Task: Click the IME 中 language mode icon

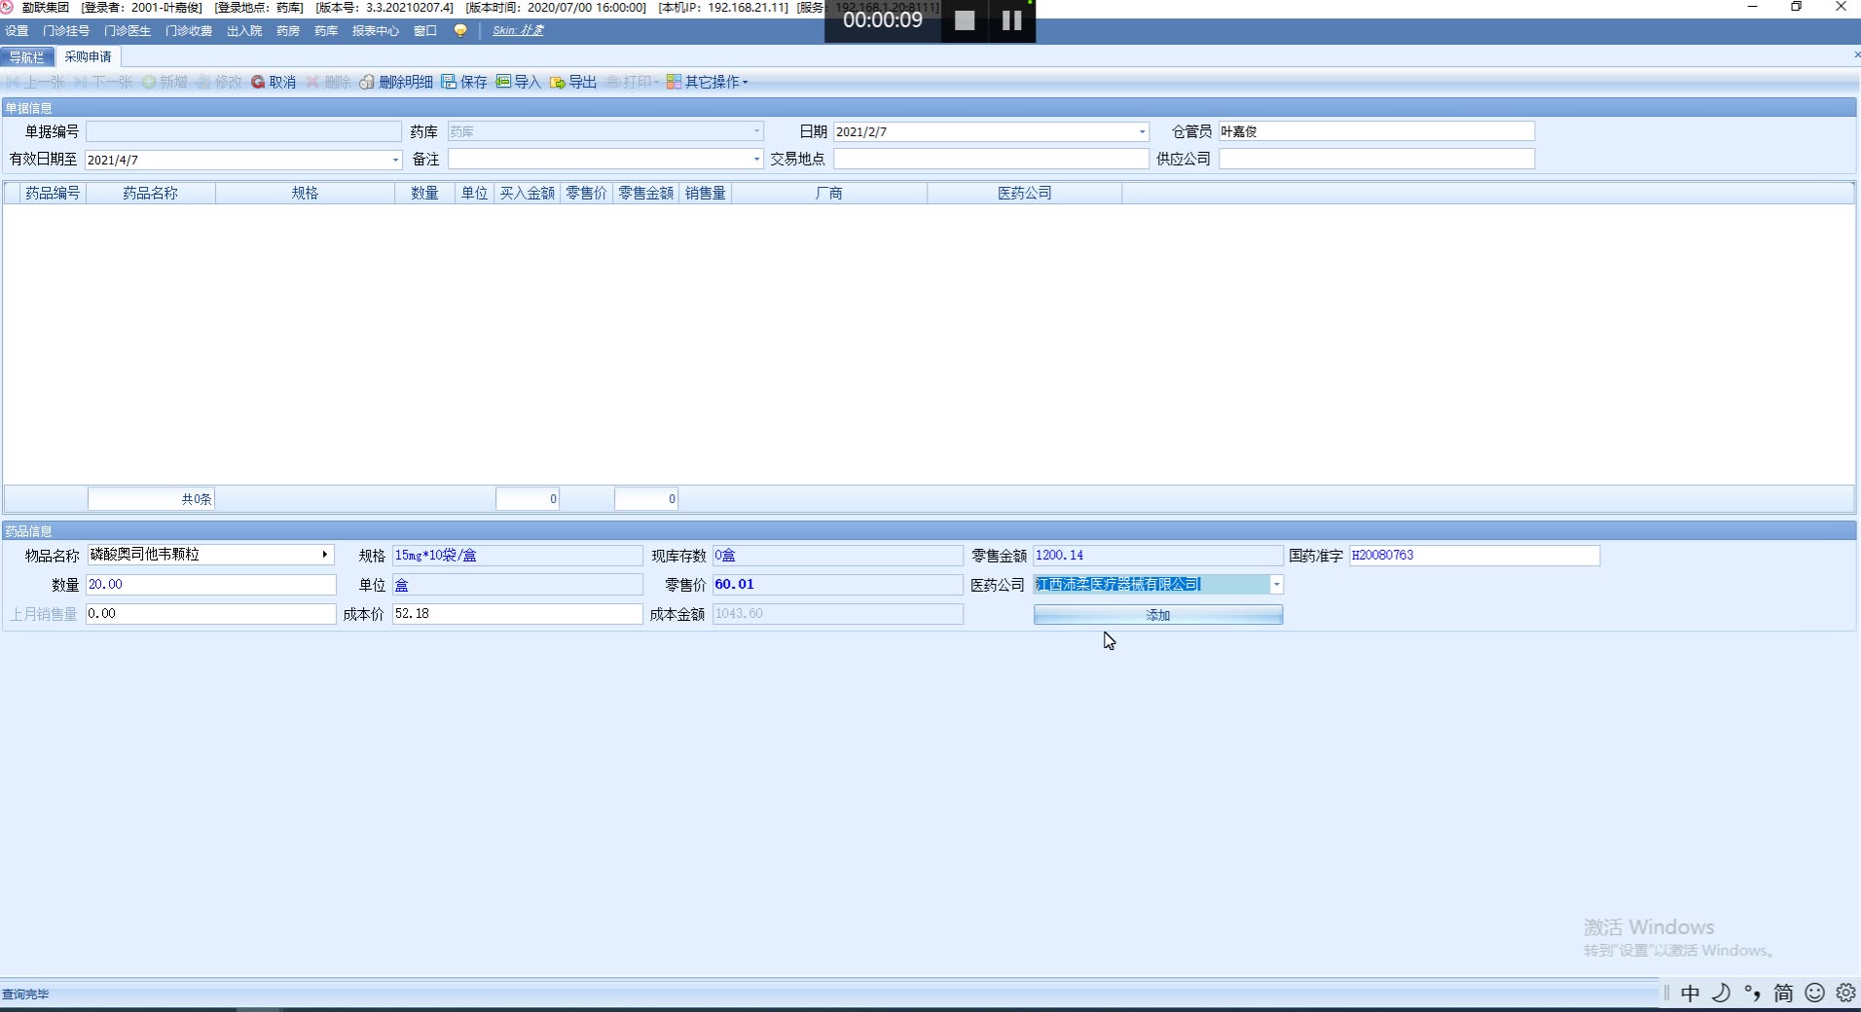Action: click(x=1690, y=993)
